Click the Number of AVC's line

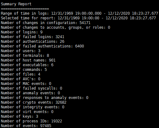click(21, 79)
